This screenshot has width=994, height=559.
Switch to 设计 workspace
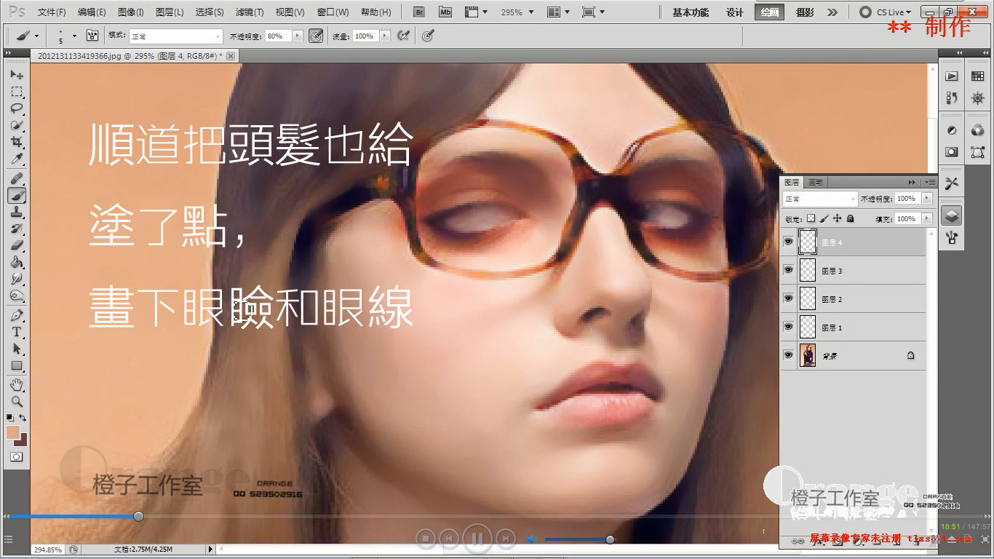[735, 12]
